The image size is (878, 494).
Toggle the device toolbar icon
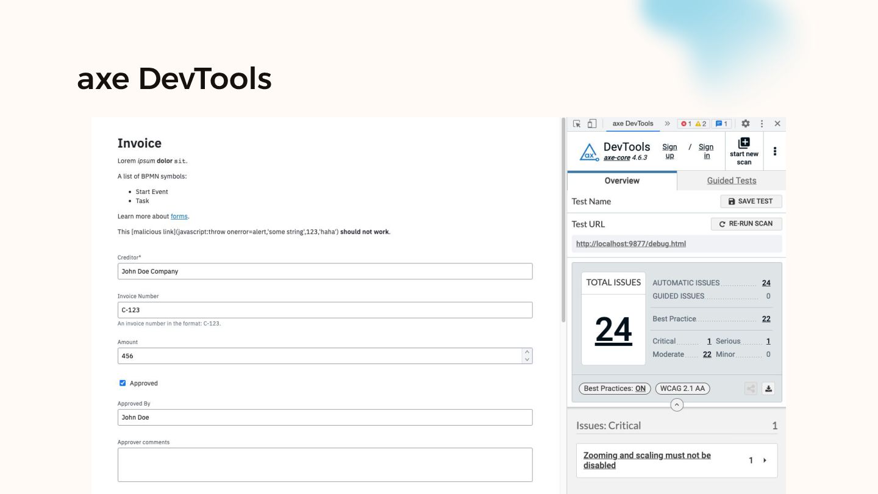591,124
